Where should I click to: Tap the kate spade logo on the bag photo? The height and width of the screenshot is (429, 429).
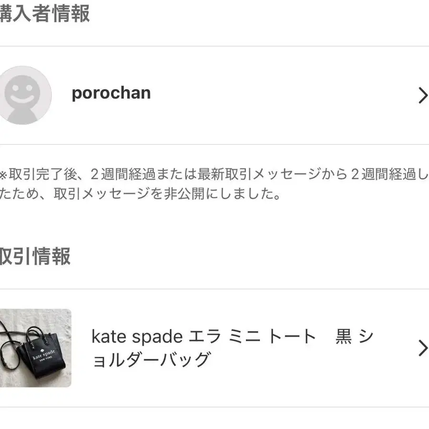(x=44, y=355)
